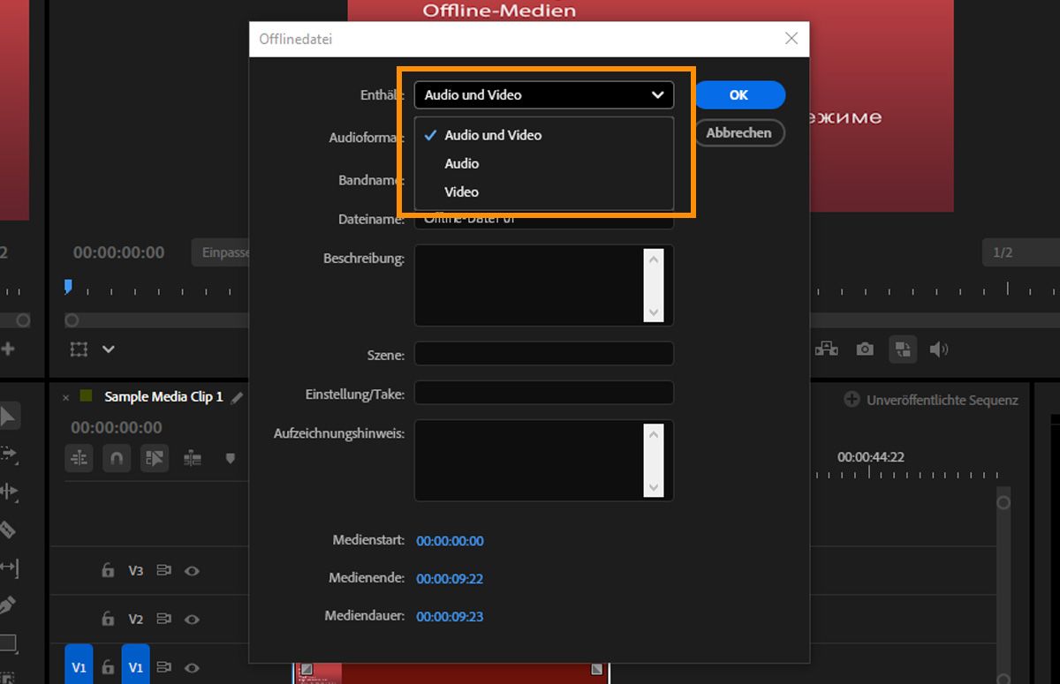Hide video track V2 output

tap(192, 620)
